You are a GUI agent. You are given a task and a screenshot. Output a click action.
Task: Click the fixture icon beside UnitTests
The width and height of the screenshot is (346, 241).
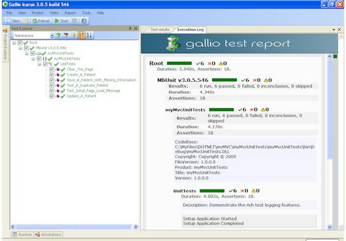pyautogui.click(x=51, y=64)
